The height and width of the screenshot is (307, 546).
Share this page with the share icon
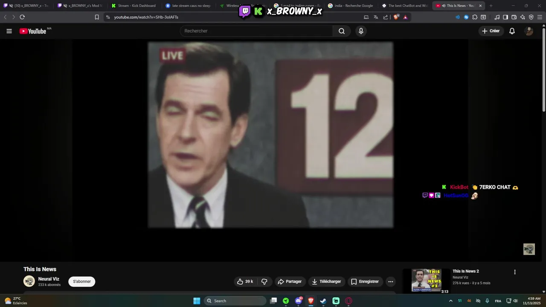pyautogui.click(x=386, y=17)
